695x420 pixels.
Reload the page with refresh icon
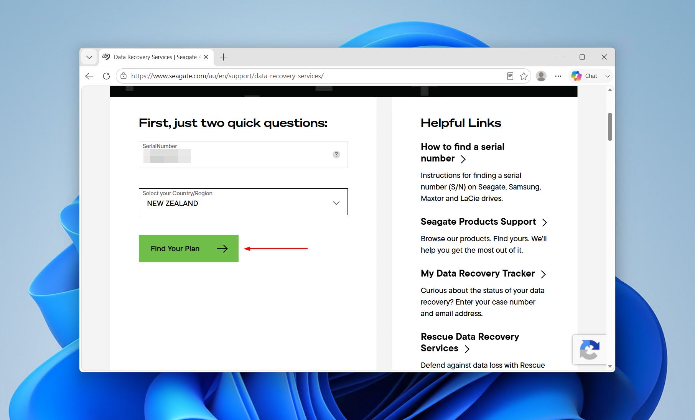[x=106, y=76]
